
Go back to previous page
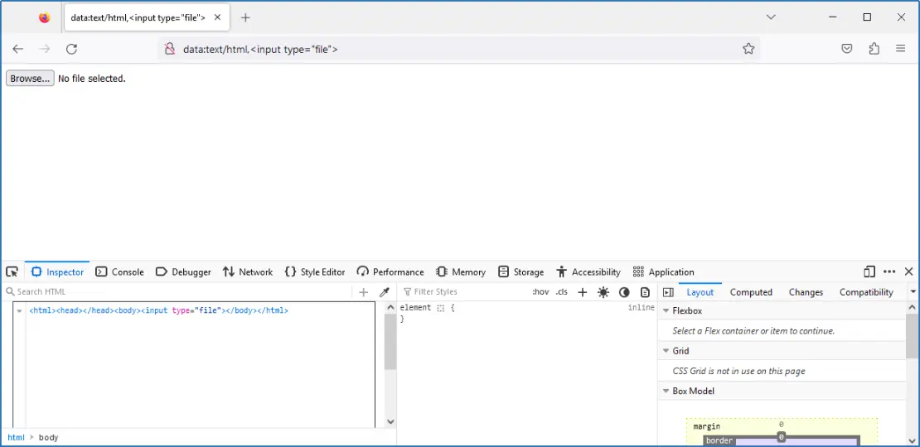[x=17, y=49]
